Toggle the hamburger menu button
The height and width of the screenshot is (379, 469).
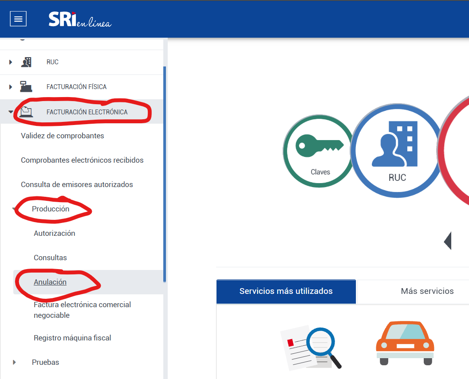coord(18,19)
